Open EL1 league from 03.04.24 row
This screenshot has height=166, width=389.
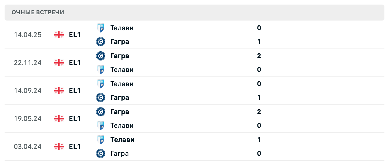(75, 147)
